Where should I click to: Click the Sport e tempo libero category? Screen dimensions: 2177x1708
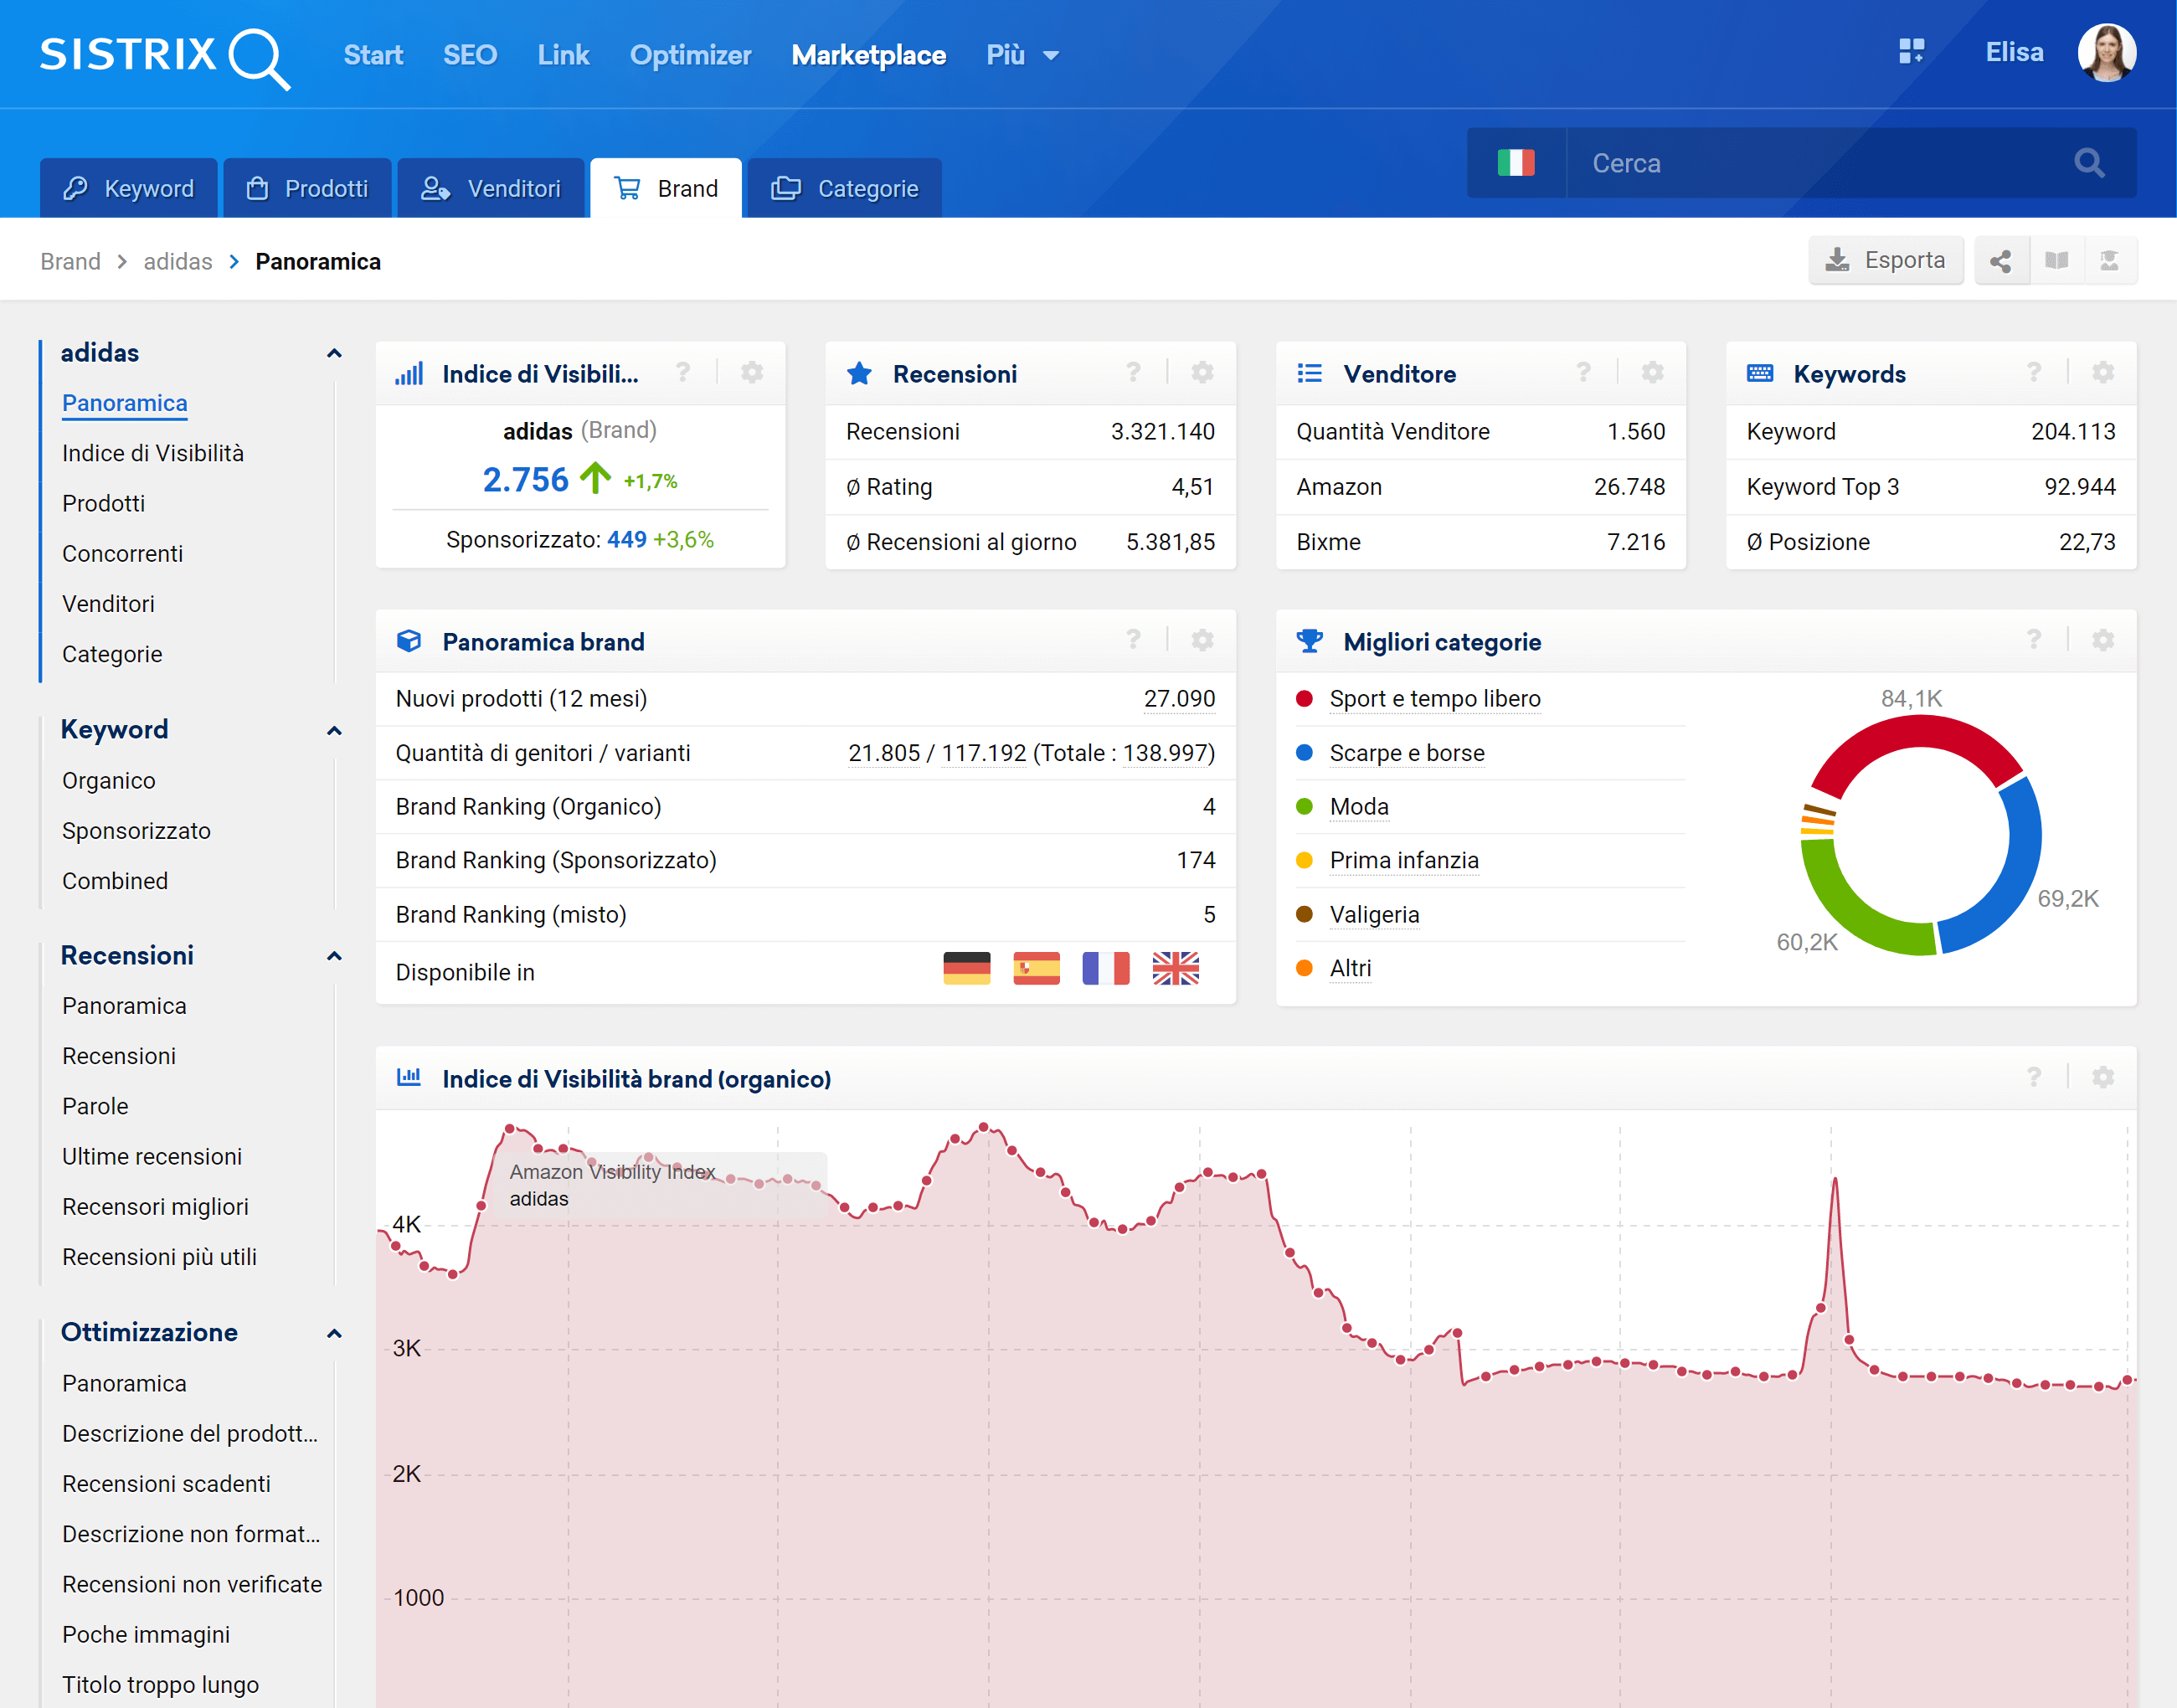tap(1434, 698)
